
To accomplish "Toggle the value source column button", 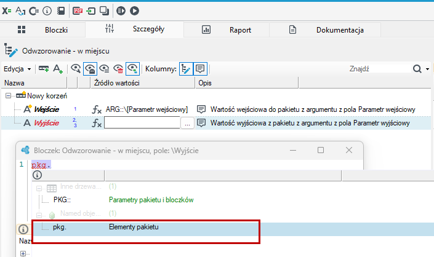I will 186,68.
